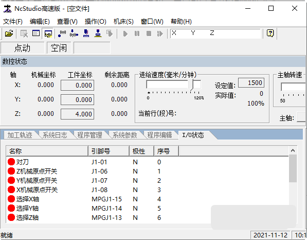Image resolution: width=307 pixels, height=240 pixels.
Task: Return to workpiece origin via the arrows icon
Action: pos(74,33)
